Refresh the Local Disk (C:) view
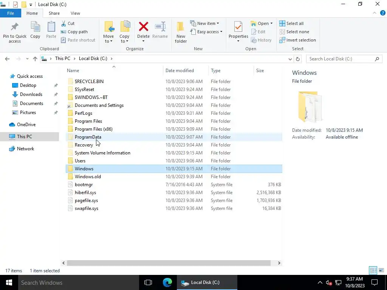Screen dimensions: 387x290 [298, 59]
